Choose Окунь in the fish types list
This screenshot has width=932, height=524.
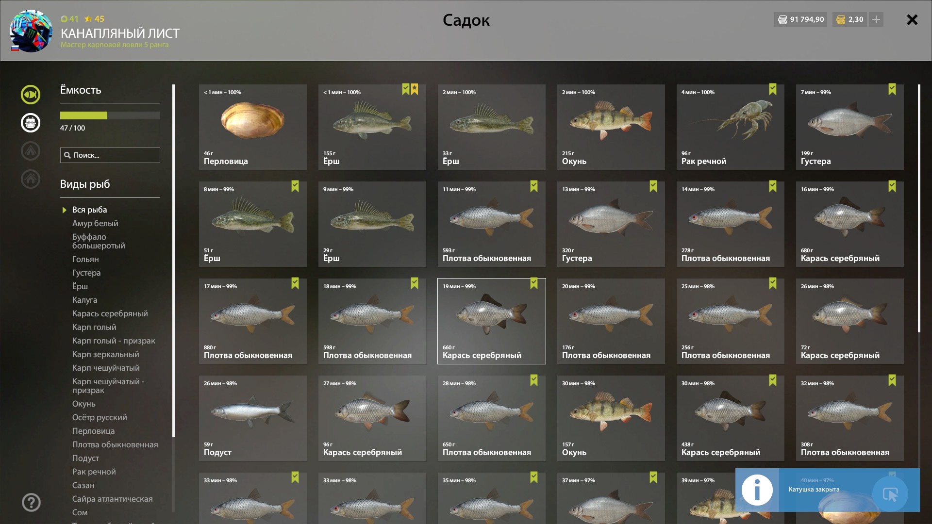[x=84, y=404]
